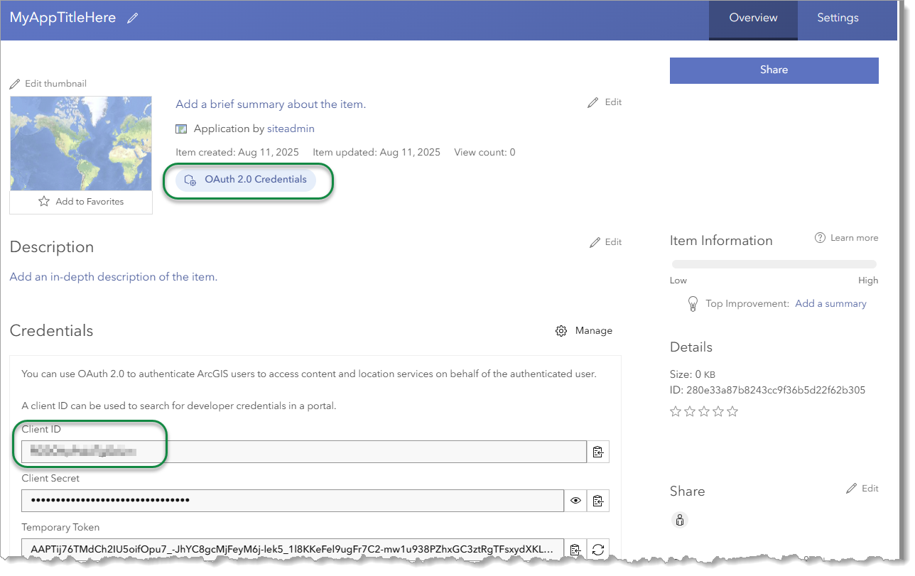Click pencil icon next to MyAppTitleHere

coord(132,18)
